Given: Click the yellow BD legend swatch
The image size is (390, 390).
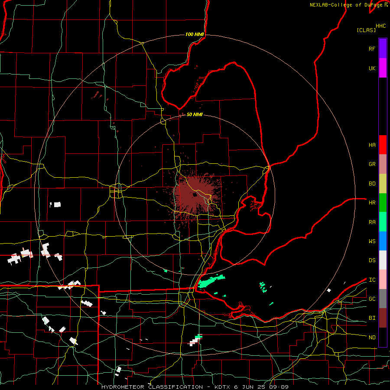Looking at the screenshot, I should (383, 183).
